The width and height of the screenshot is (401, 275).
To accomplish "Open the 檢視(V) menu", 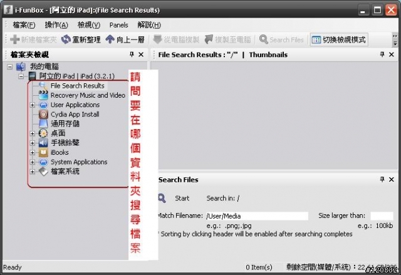I will coord(89,25).
